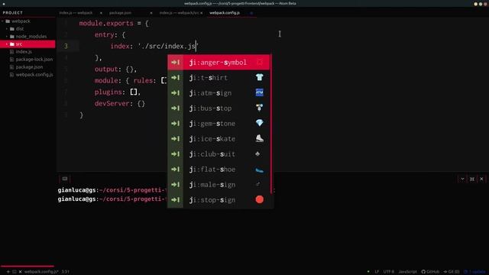Screen dimensions: 489x275
Task: Change the UTF-8 encoding selector
Action: tap(389, 272)
